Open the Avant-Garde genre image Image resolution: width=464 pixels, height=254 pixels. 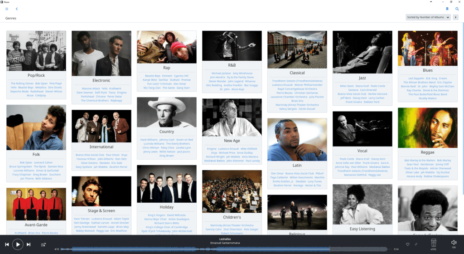pos(36,204)
